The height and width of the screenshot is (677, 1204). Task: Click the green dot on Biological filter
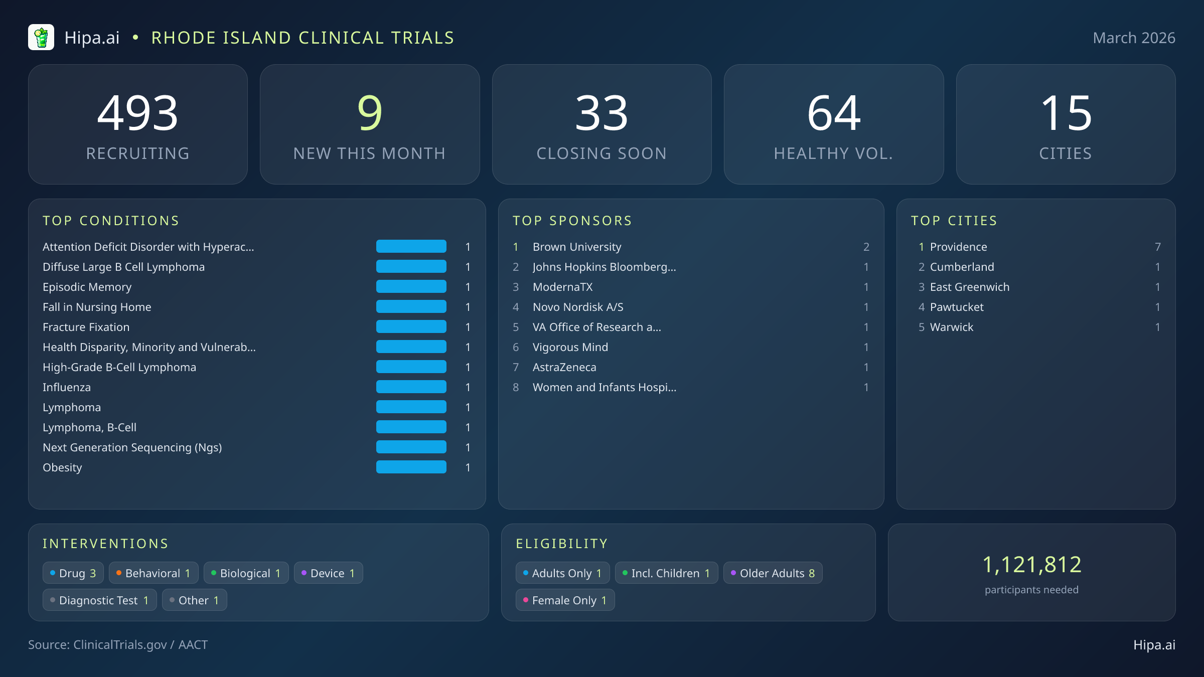214,572
